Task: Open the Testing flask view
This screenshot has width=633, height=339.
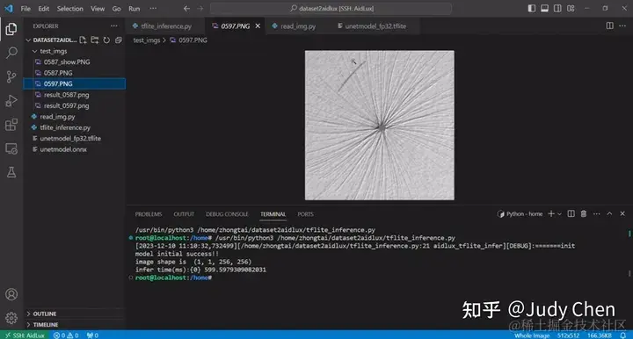Action: pyautogui.click(x=11, y=172)
